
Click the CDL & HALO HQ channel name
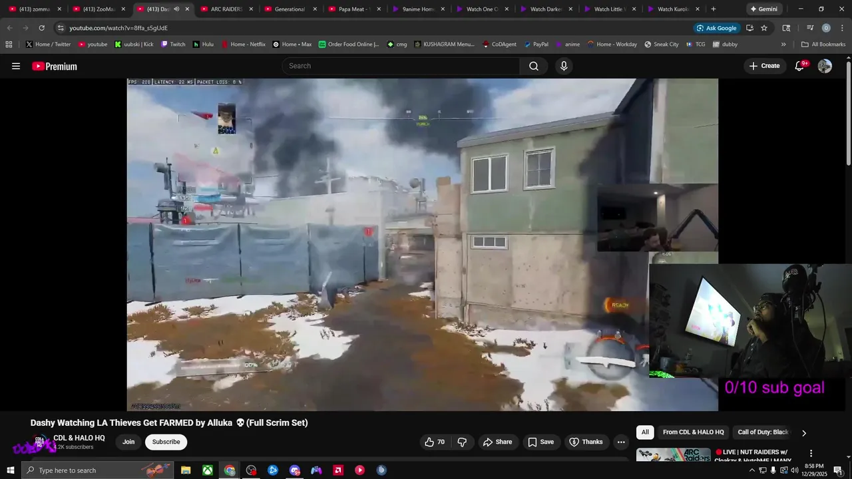[x=79, y=438]
